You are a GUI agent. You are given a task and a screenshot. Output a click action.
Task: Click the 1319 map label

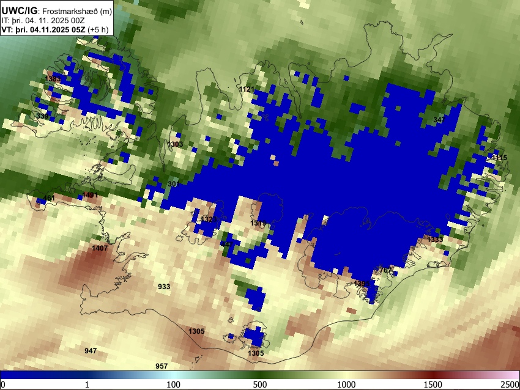[258, 223]
